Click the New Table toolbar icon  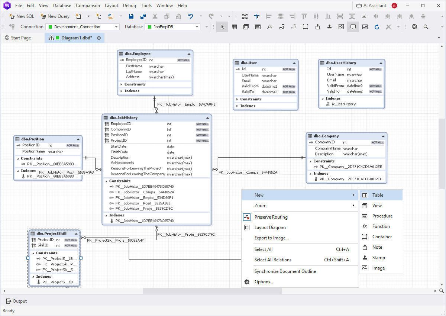pyautogui.click(x=234, y=27)
